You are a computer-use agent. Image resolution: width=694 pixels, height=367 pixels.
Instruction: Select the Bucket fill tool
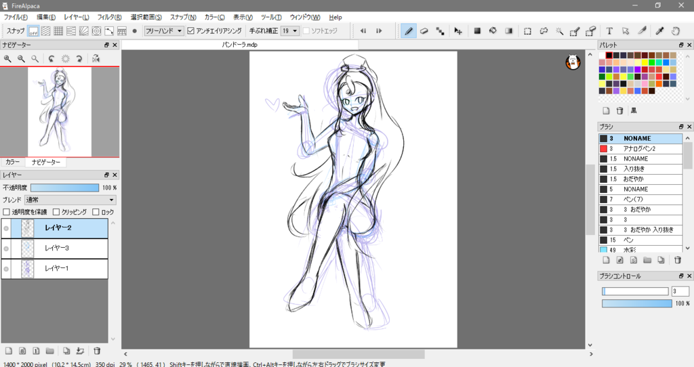[x=493, y=31]
